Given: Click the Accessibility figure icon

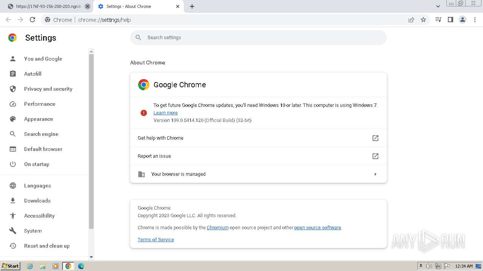Looking at the screenshot, I should coord(13,216).
